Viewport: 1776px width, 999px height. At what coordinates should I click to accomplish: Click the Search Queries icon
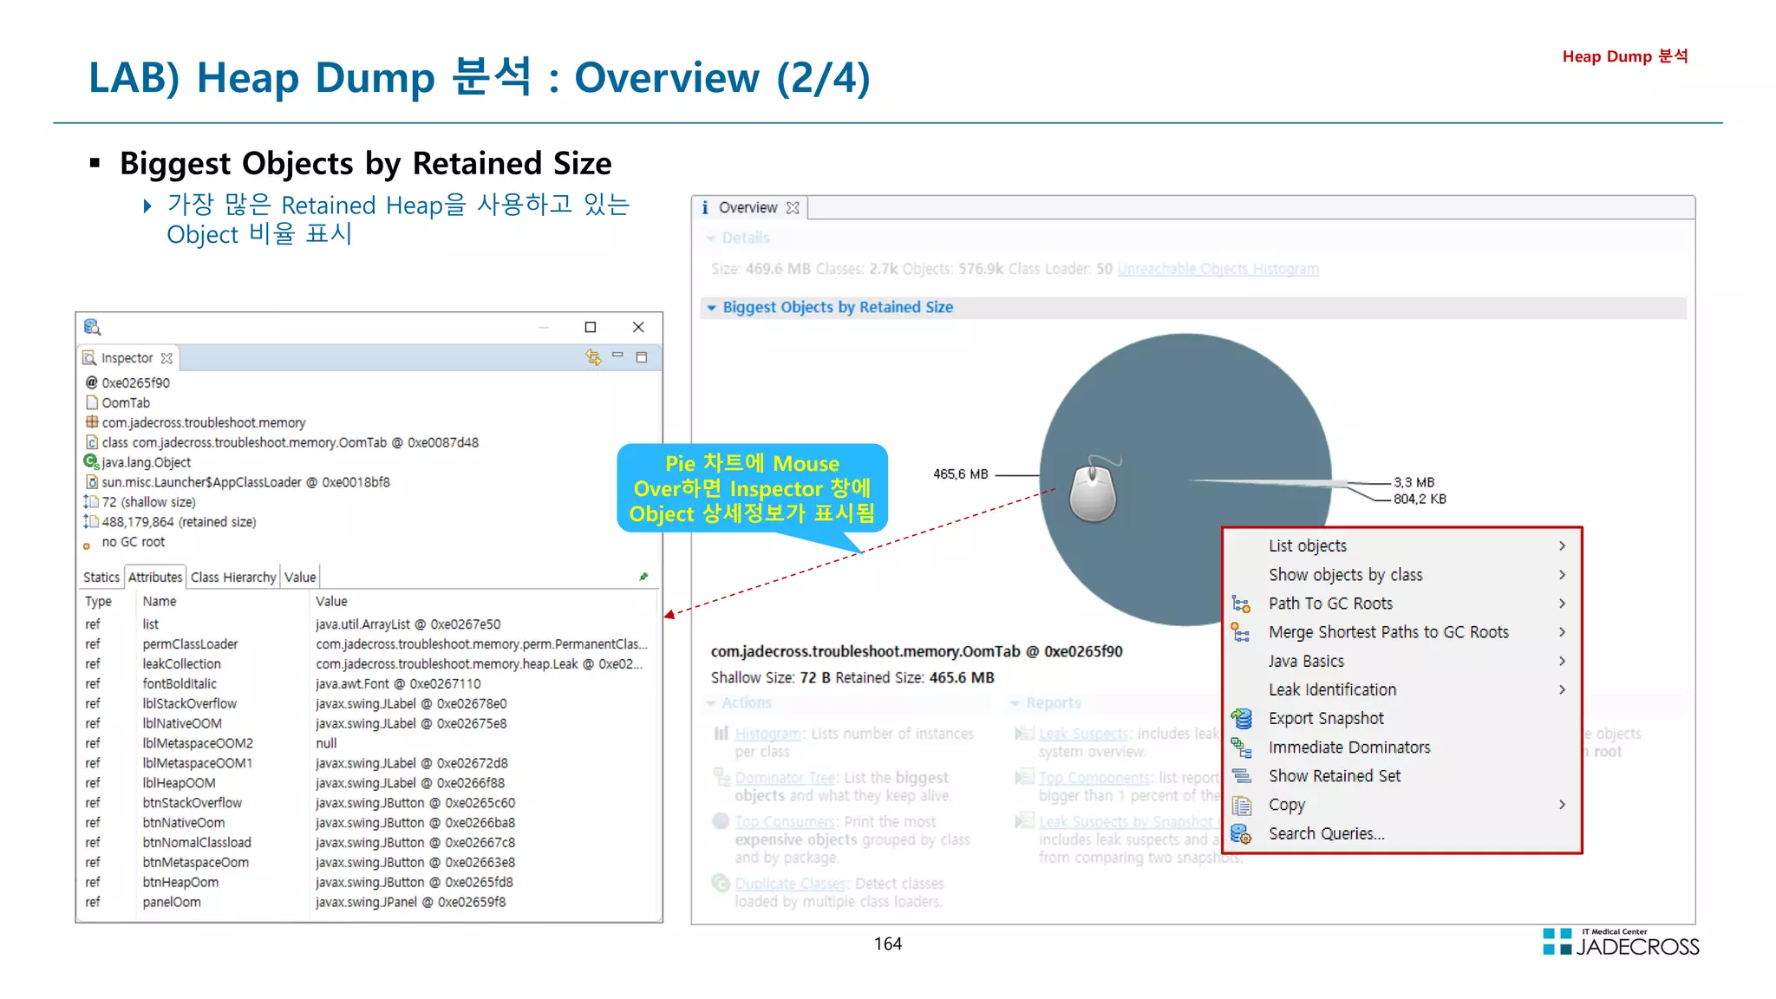1242,833
